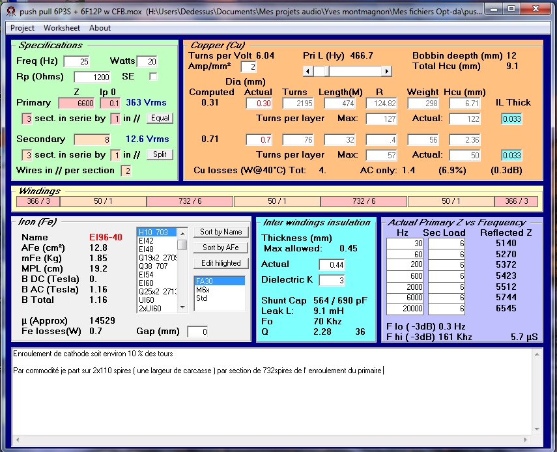Click first 732 / 6 winding segment
Viewport: 557px width, 452px height.
[x=190, y=201]
